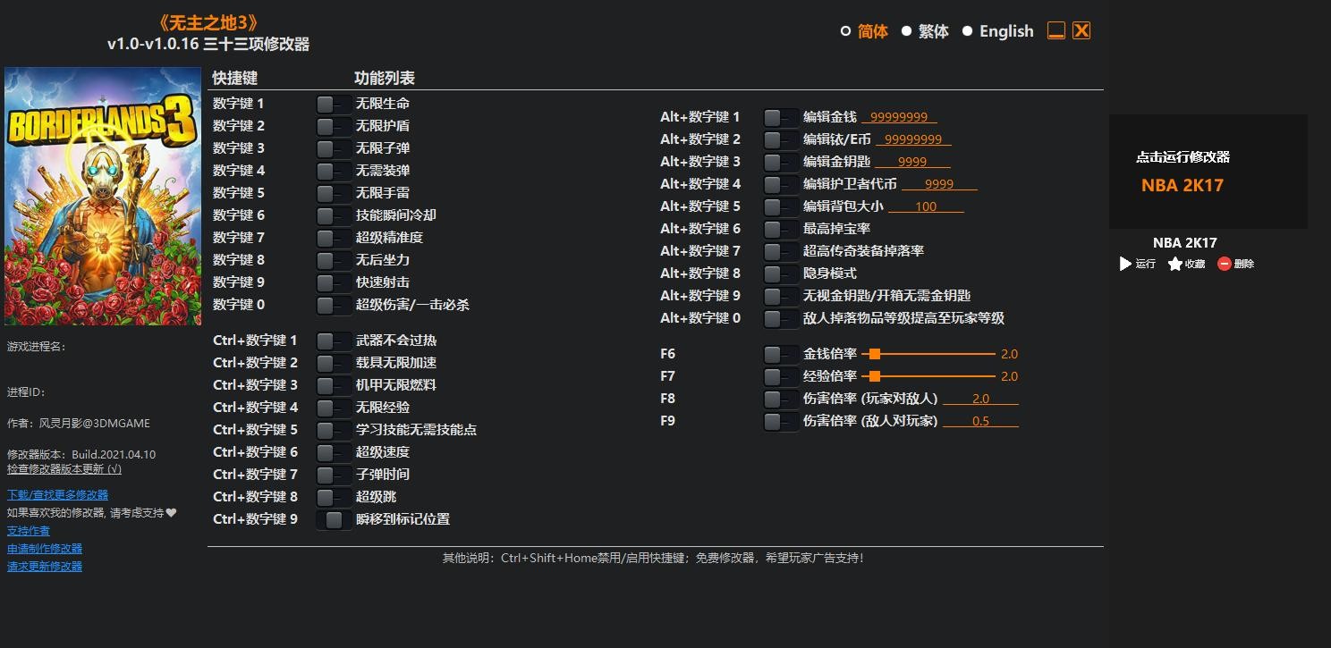Toggle 子弹时间 switch
Image resolution: width=1331 pixels, height=648 pixels.
pyautogui.click(x=333, y=475)
